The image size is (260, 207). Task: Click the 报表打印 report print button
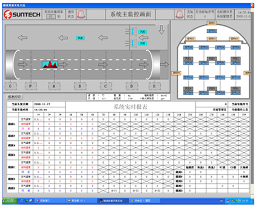(x=15, y=97)
